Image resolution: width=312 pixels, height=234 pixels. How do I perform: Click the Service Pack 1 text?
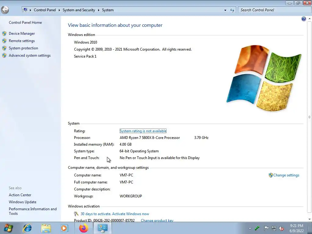click(85, 56)
